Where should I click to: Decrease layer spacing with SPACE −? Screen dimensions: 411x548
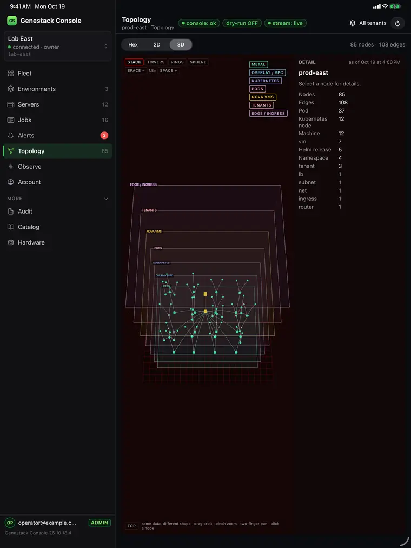(136, 71)
